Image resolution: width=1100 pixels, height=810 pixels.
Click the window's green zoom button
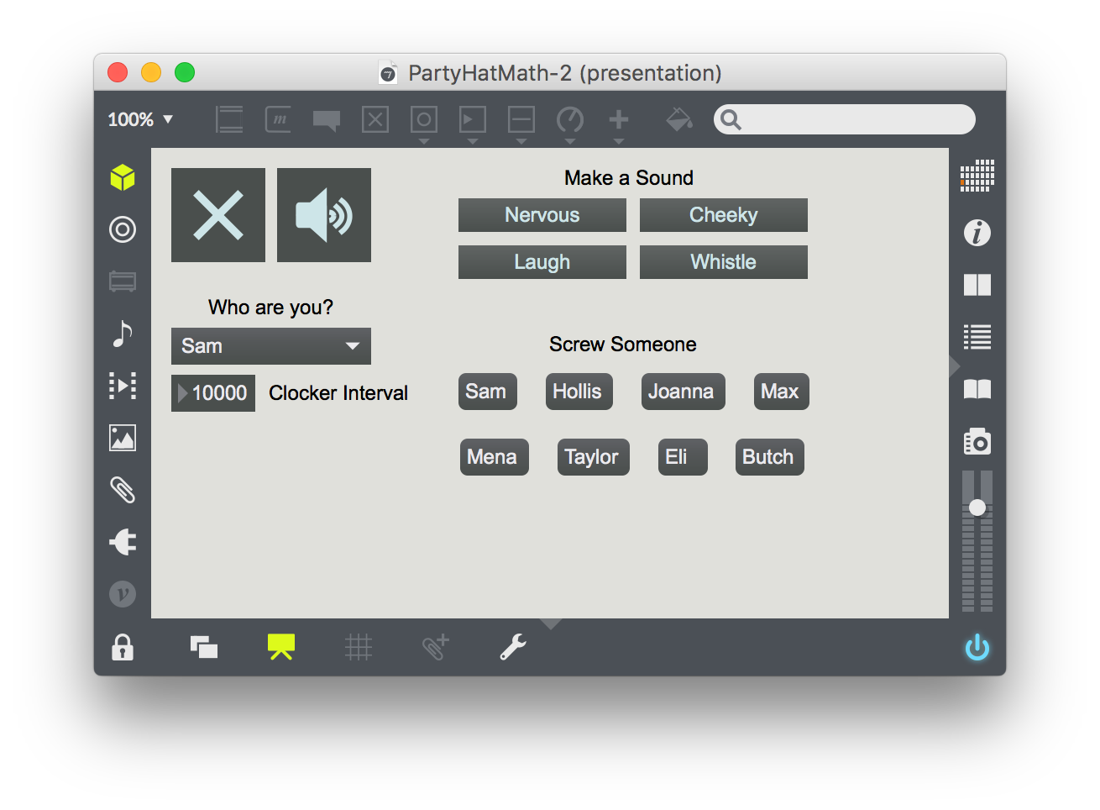185,72
